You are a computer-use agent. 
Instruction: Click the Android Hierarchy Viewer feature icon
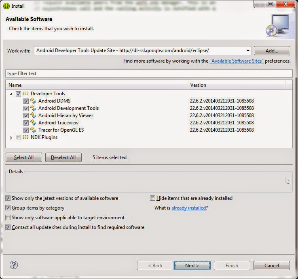pyautogui.click(x=33, y=115)
